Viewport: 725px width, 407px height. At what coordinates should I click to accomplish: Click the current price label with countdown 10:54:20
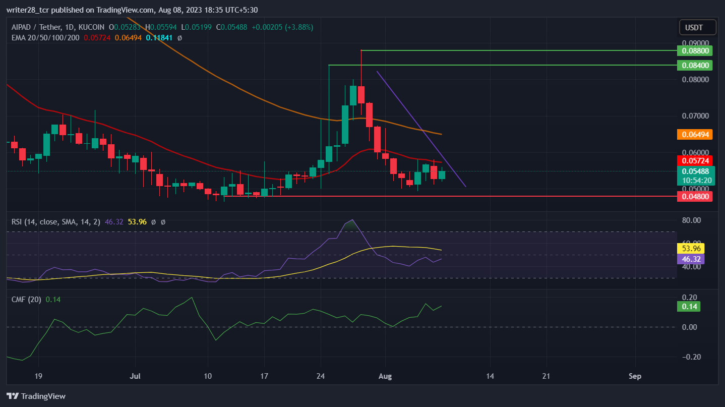pos(695,176)
